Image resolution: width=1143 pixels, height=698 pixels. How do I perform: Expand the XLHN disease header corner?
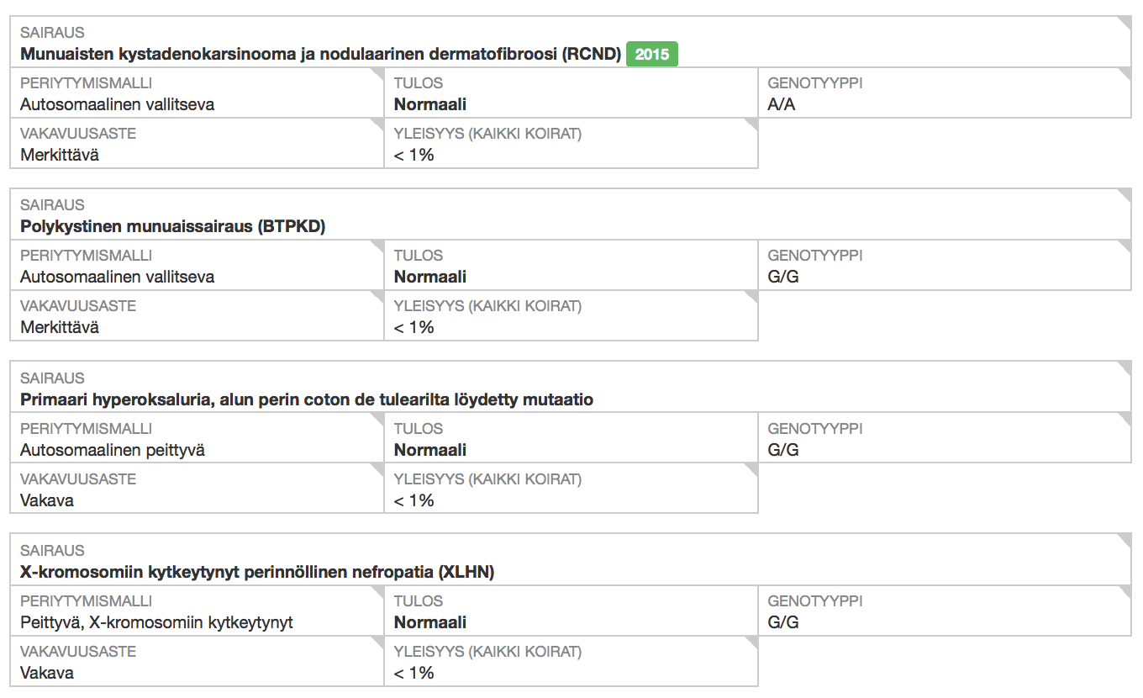tap(1125, 540)
